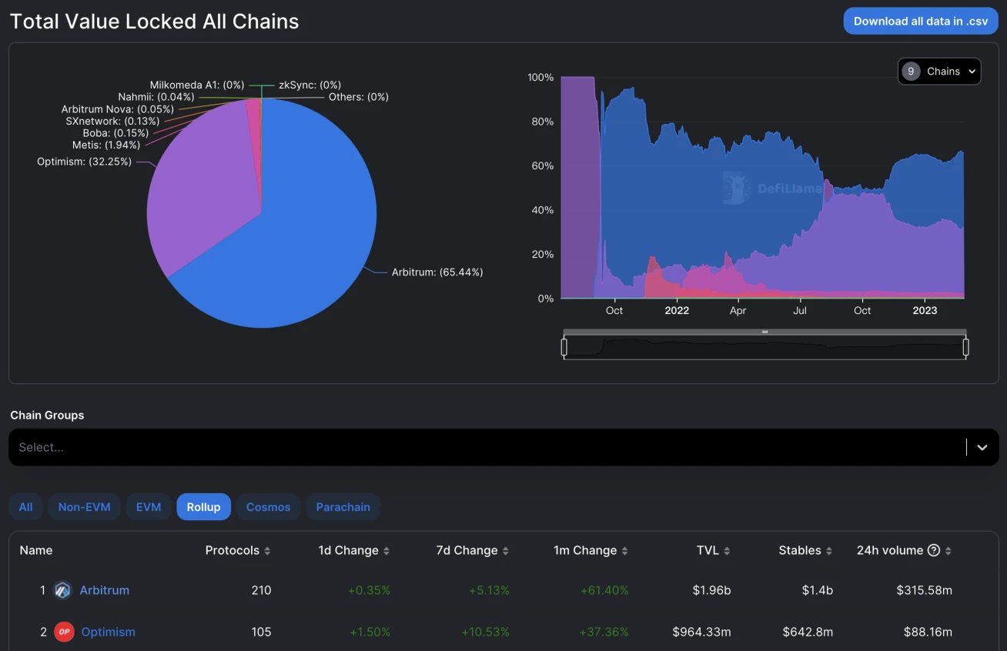Click the Optimism: (32.25%) pie label
This screenshot has width=1007, height=651.
point(84,162)
